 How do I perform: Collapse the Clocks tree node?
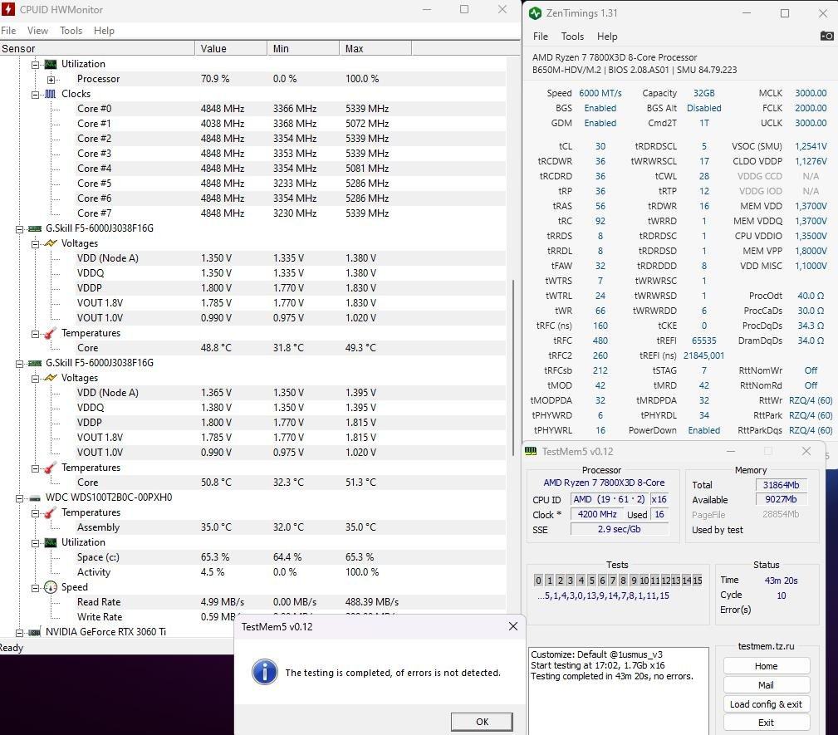[35, 95]
